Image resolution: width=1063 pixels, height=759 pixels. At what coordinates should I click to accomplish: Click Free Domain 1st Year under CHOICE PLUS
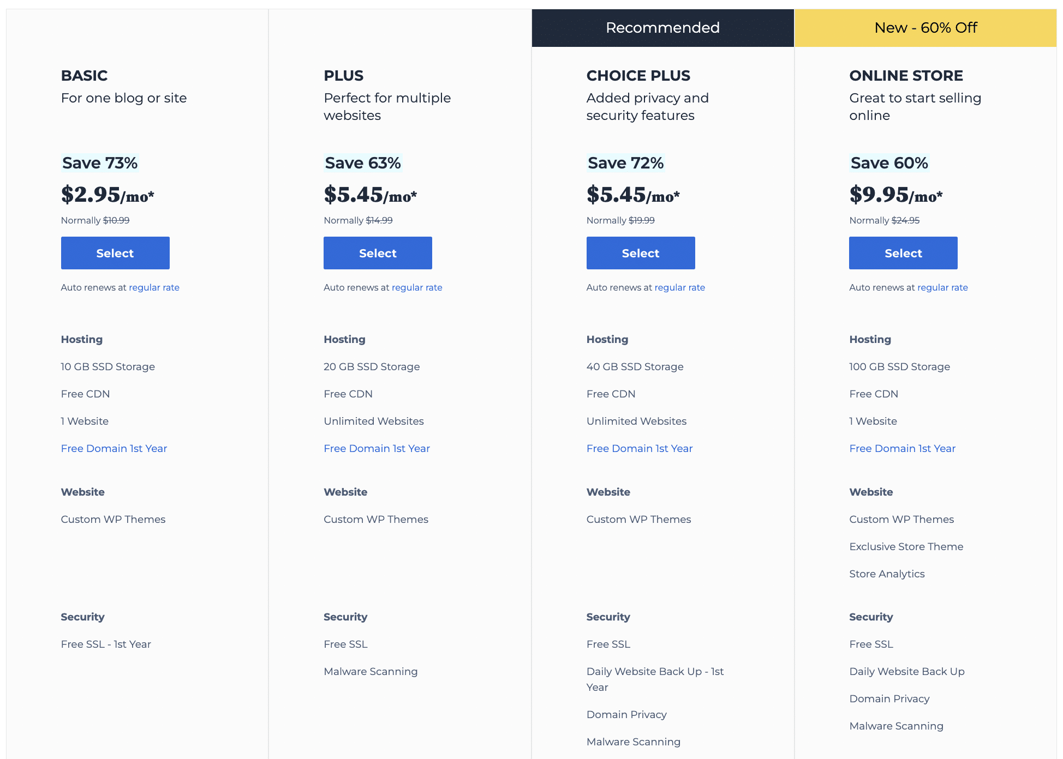click(x=640, y=449)
